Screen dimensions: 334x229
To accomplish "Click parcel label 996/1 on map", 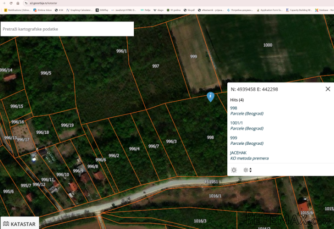I will [x=121, y=51].
